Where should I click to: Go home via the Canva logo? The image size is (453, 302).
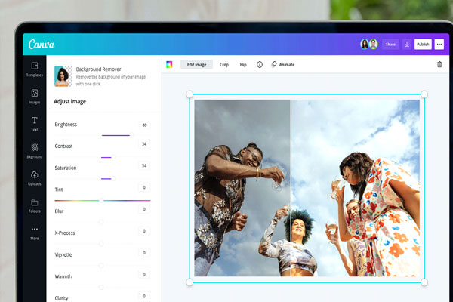coord(42,45)
